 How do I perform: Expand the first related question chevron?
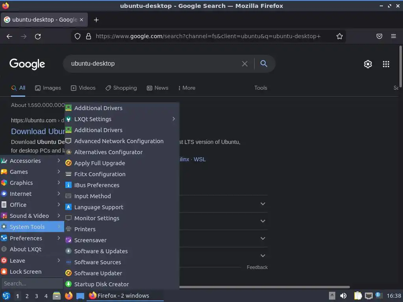coord(263,204)
